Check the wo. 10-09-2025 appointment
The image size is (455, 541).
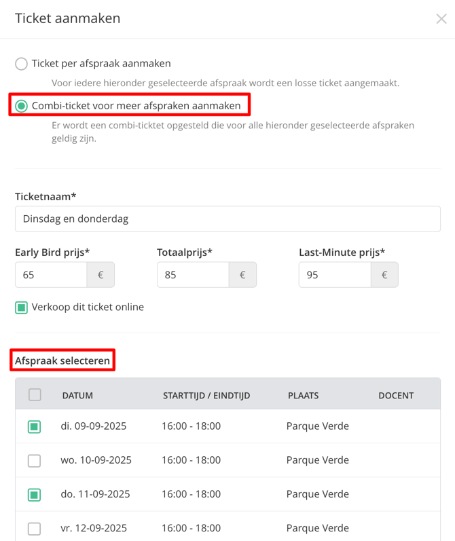[x=34, y=461]
